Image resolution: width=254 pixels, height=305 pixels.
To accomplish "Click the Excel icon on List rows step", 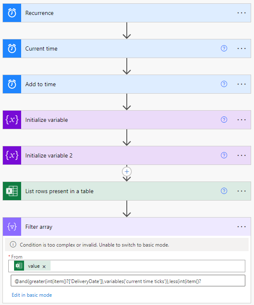I will [x=12, y=191].
